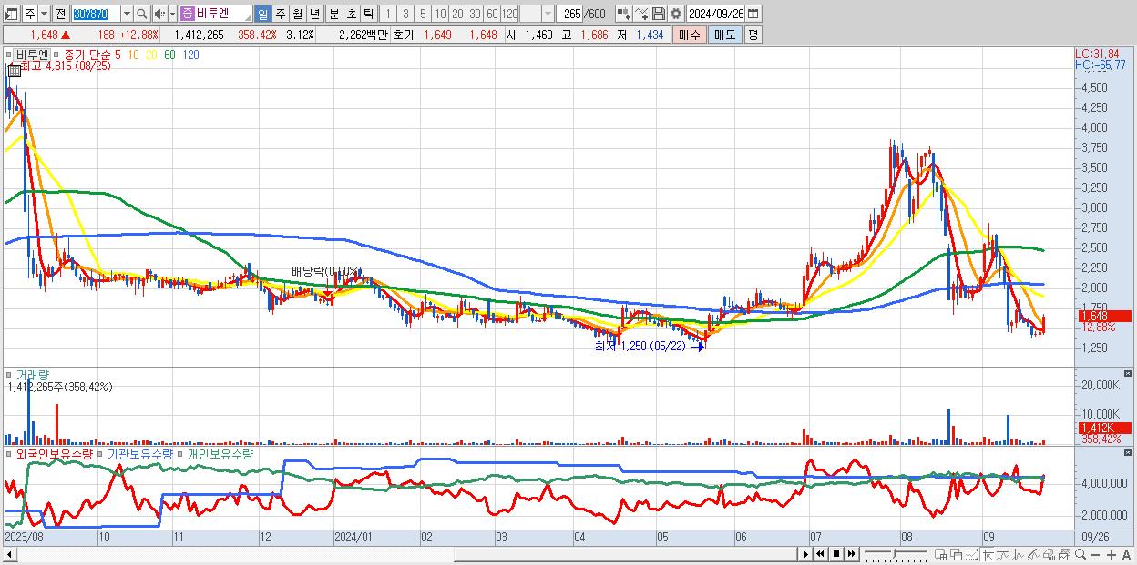Click the stop button in bottom playback controls
The image size is (1137, 565).
tap(836, 554)
